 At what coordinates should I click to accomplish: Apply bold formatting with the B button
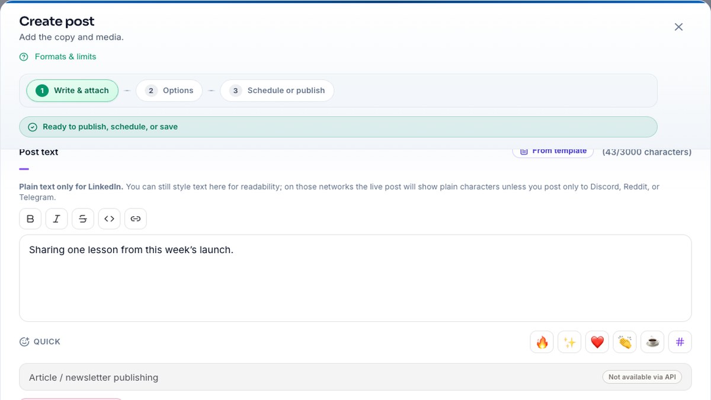click(x=30, y=219)
